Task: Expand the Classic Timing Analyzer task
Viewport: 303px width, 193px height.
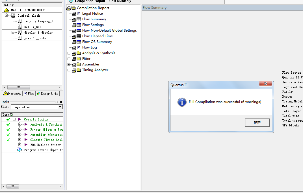Action: (20, 139)
